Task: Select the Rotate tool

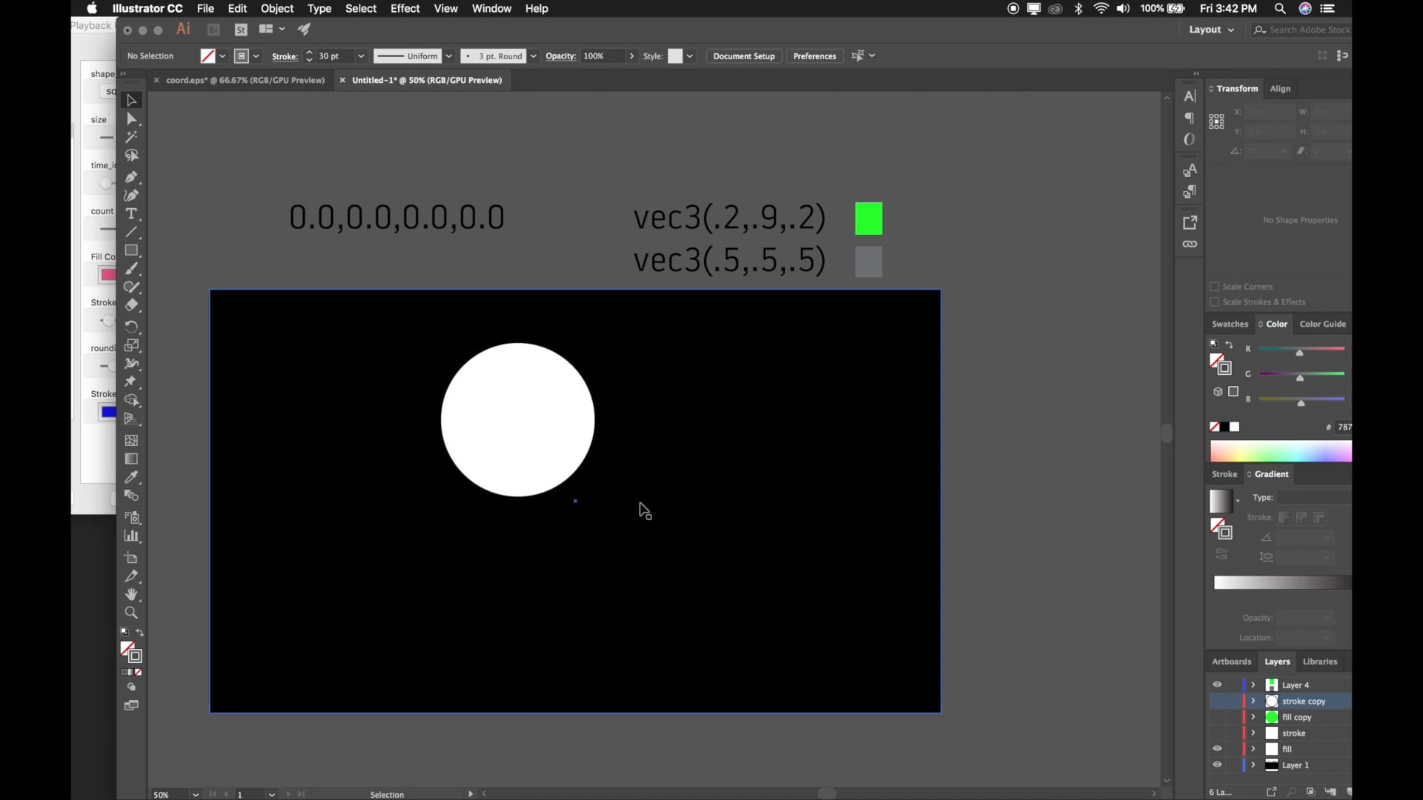Action: click(x=131, y=326)
